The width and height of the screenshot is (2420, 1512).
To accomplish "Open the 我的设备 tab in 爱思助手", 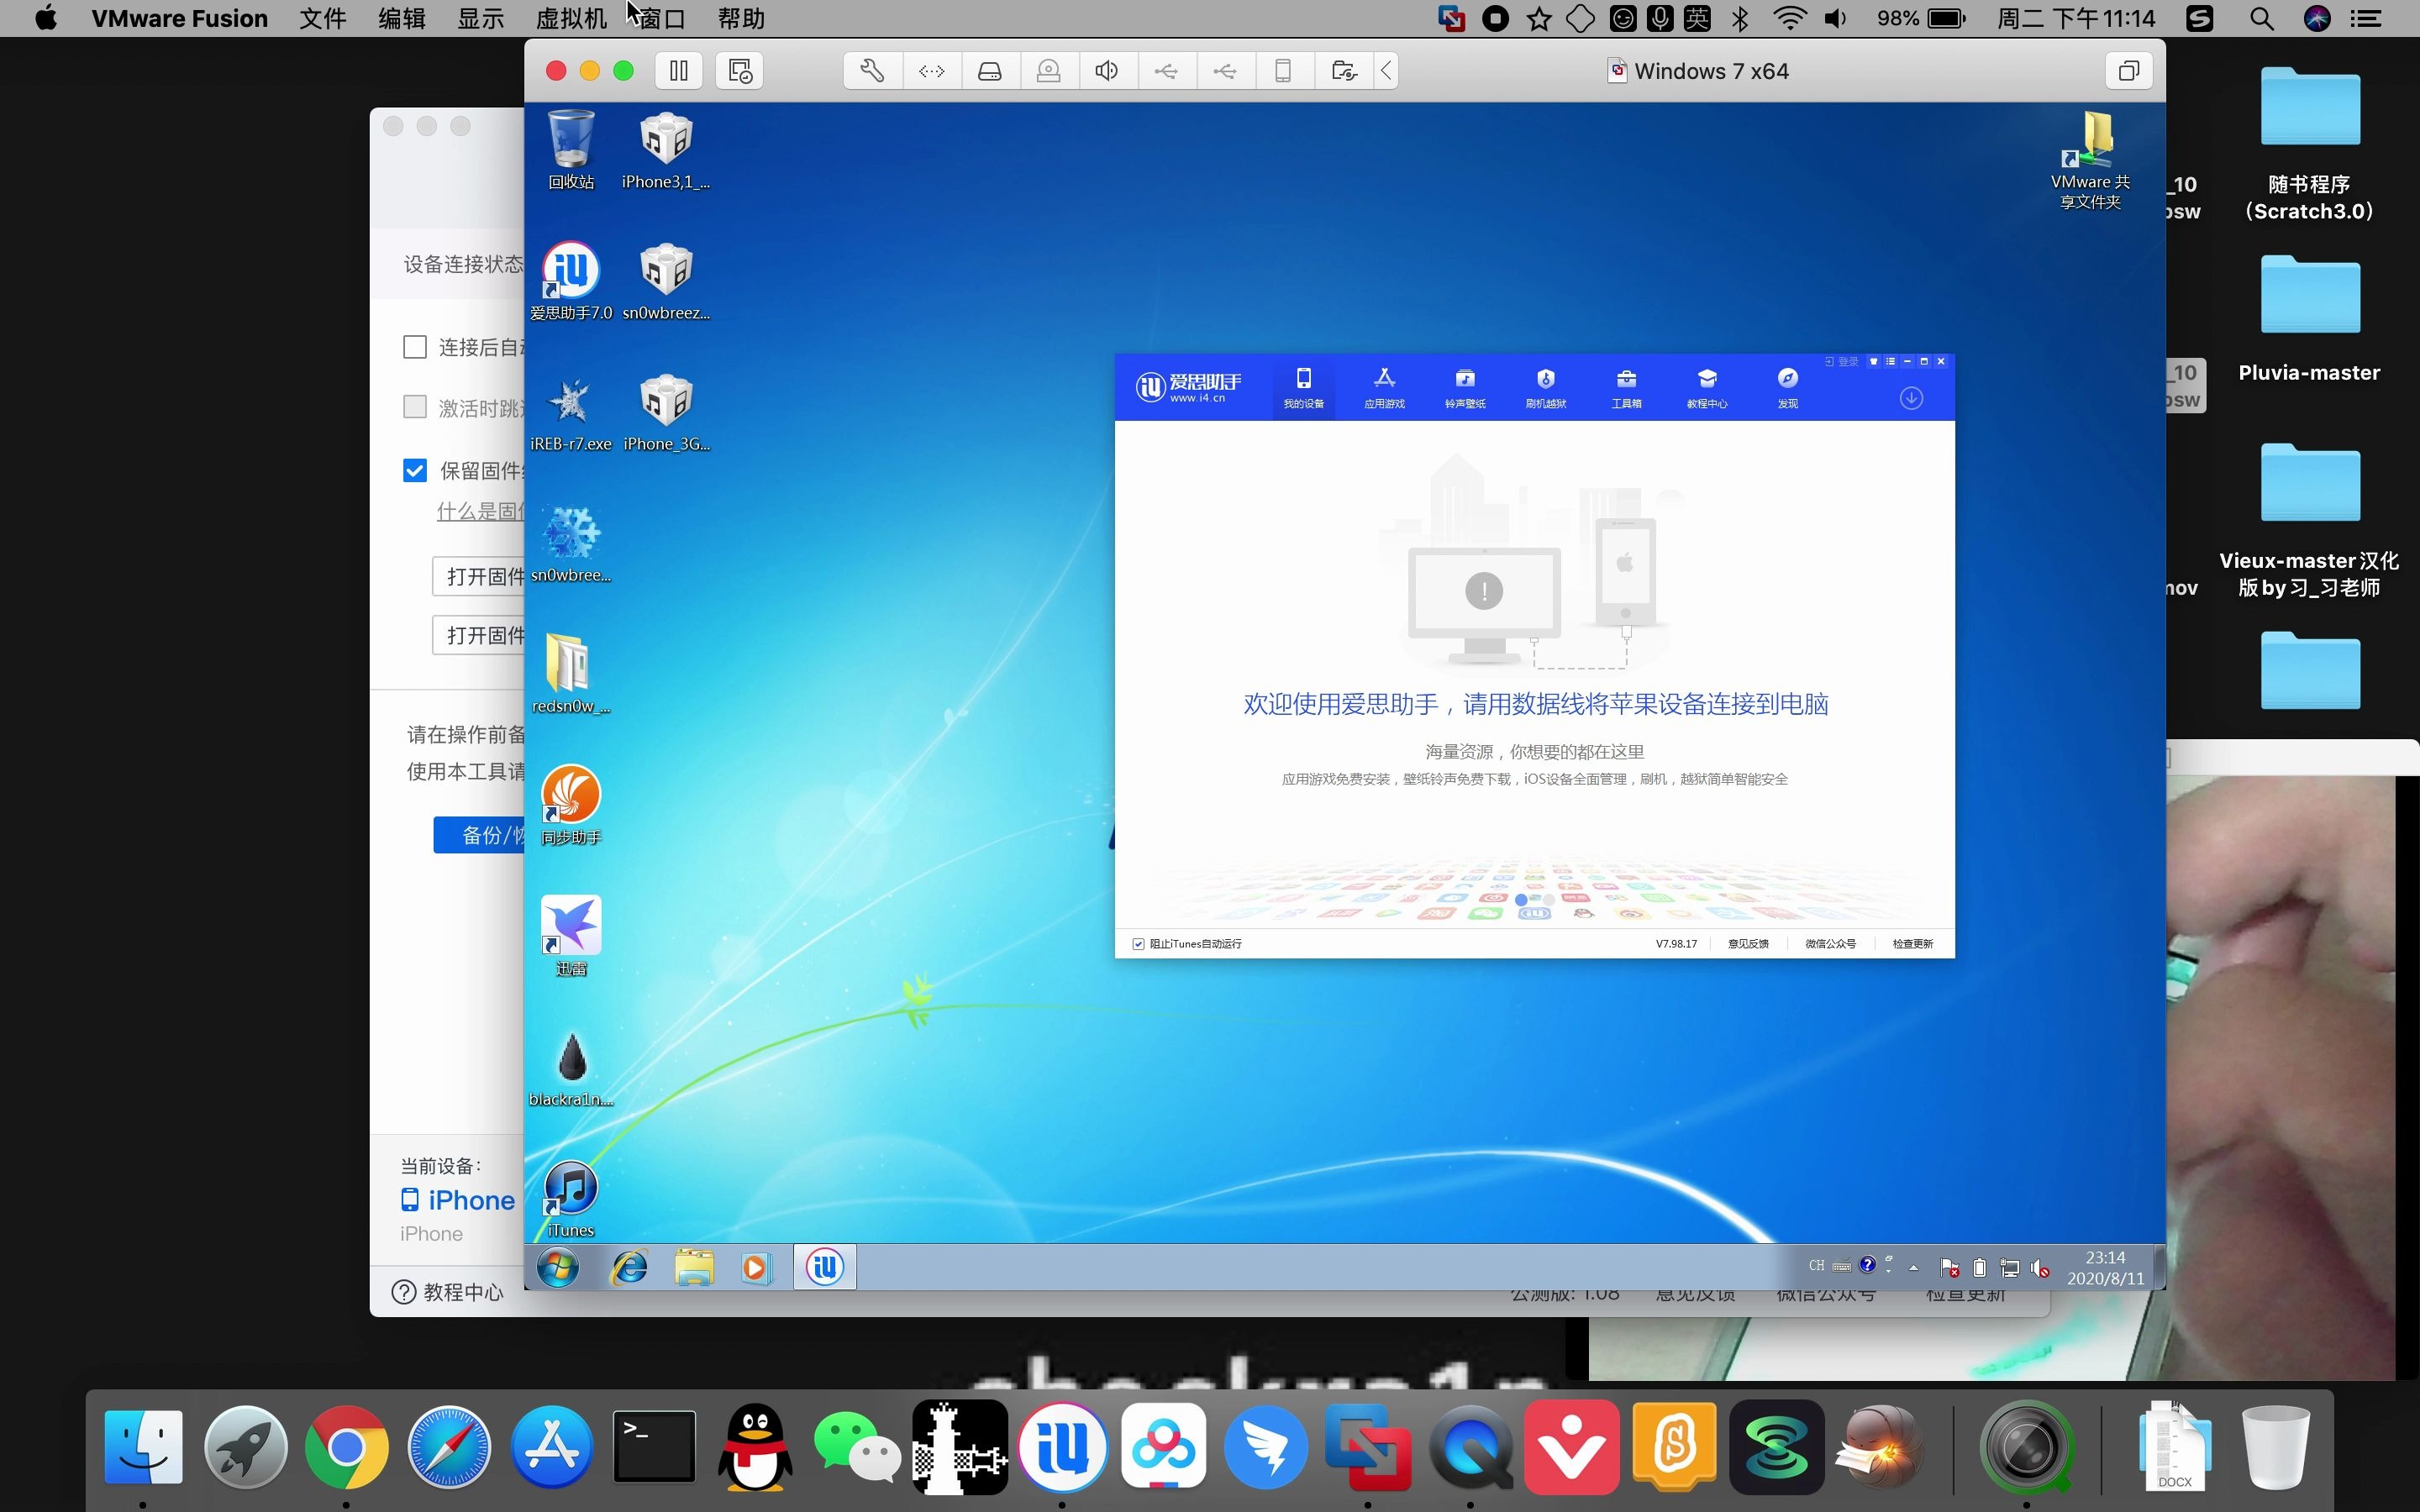I will tap(1303, 388).
